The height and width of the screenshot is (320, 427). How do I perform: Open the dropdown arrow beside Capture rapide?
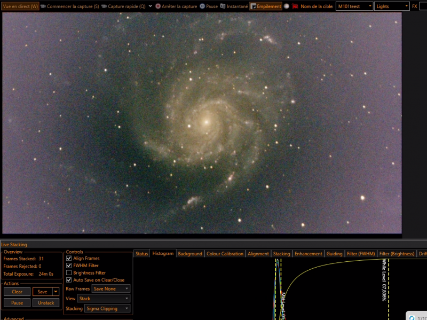[151, 6]
